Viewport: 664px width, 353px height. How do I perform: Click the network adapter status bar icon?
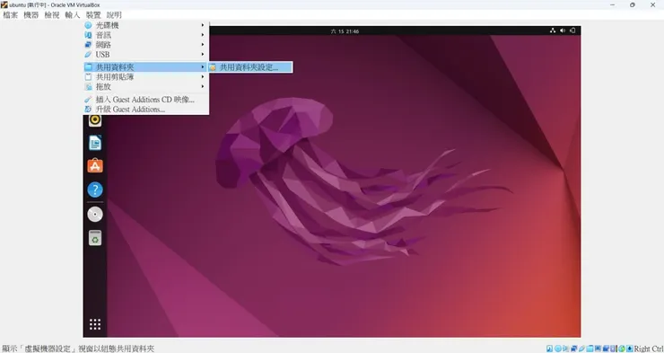point(573,349)
